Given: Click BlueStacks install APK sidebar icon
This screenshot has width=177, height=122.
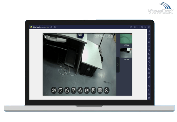Looking at the screenshot, I should coord(149,54).
